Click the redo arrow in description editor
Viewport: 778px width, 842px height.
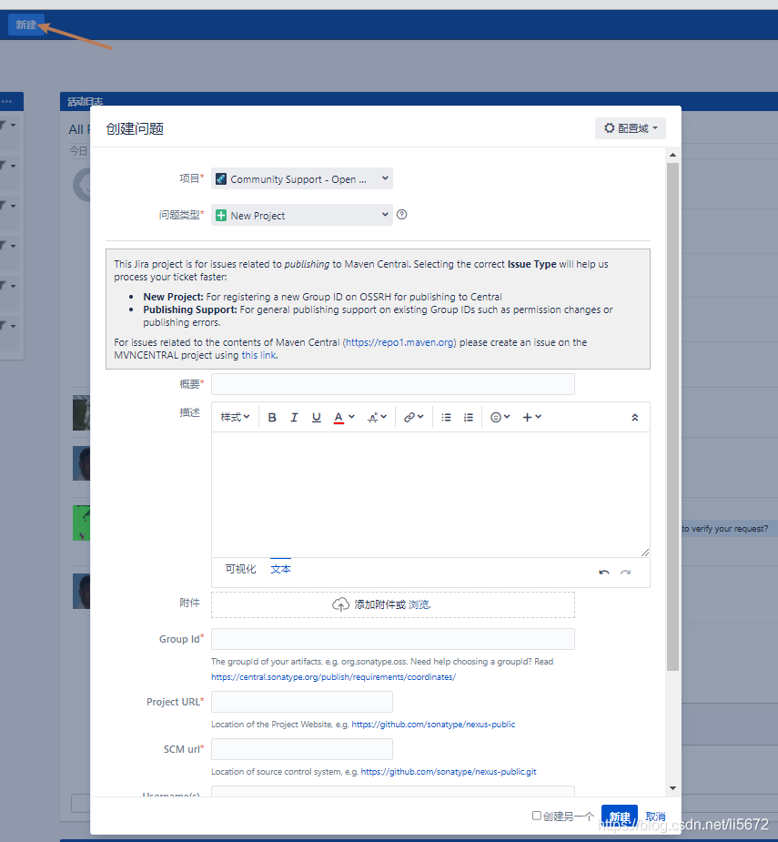click(x=625, y=573)
